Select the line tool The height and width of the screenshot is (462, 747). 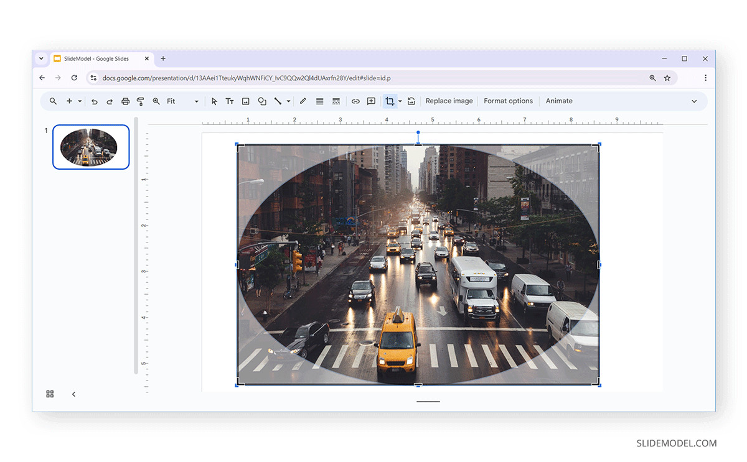click(278, 101)
